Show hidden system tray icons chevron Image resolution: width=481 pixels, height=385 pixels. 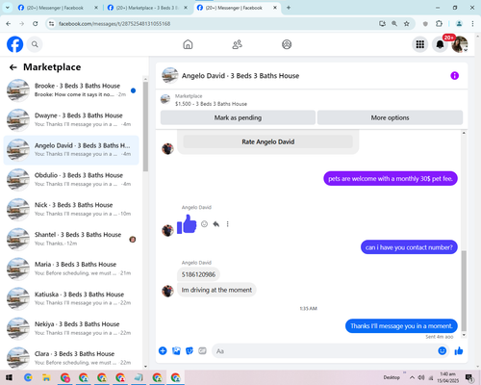click(412, 377)
